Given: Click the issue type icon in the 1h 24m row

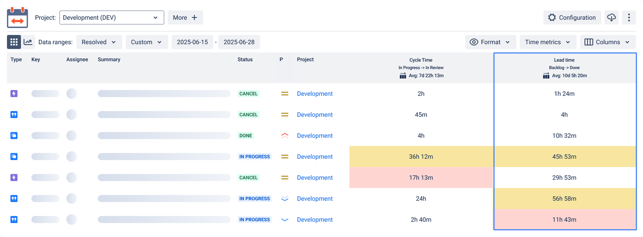Looking at the screenshot, I should 14,94.
